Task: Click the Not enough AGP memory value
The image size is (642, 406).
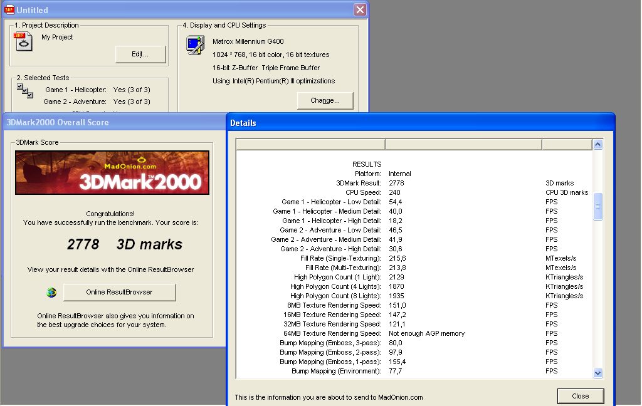Action: tap(426, 333)
